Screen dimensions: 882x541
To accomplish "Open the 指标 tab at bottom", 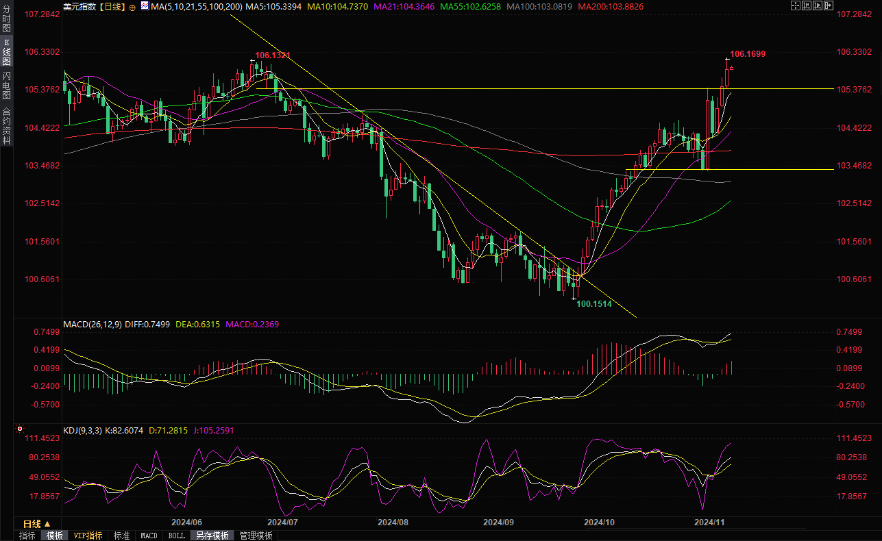I will 27,536.
